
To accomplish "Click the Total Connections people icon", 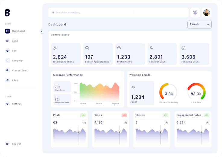I will (x=55, y=48).
